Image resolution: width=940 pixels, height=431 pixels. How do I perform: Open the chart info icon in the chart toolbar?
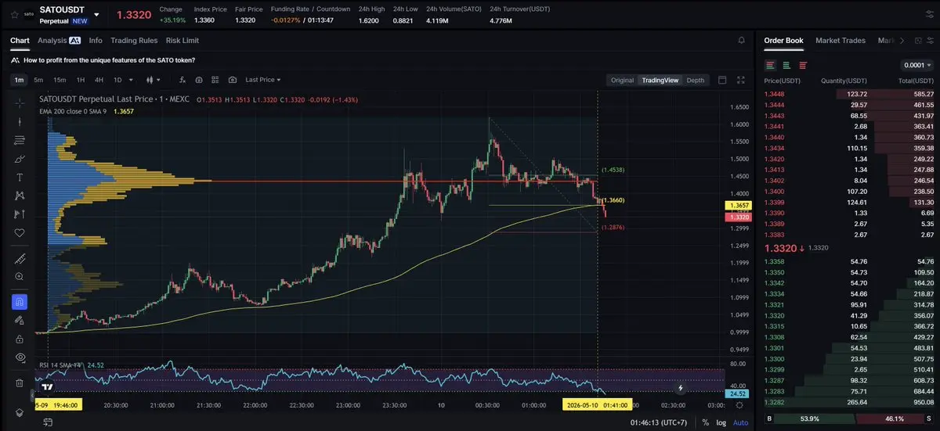[199, 80]
